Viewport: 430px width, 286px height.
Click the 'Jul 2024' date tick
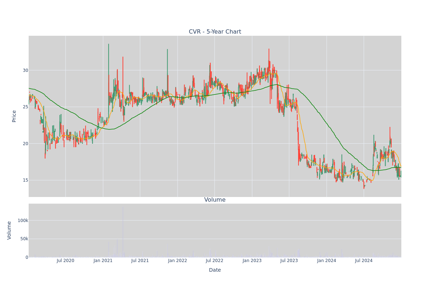(364, 261)
